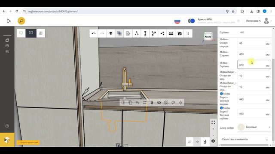
Task: Toggle the overlapping squares transparency tool
Action: pyautogui.click(x=119, y=33)
